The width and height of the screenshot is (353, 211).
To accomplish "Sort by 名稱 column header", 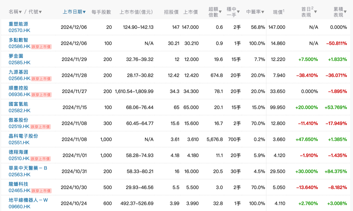I will click(15, 12).
